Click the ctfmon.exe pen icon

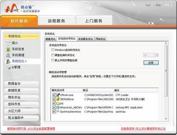point(58,95)
